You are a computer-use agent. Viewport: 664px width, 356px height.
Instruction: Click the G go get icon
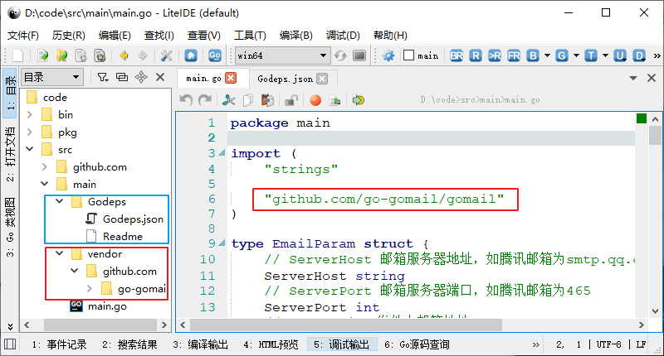562,55
